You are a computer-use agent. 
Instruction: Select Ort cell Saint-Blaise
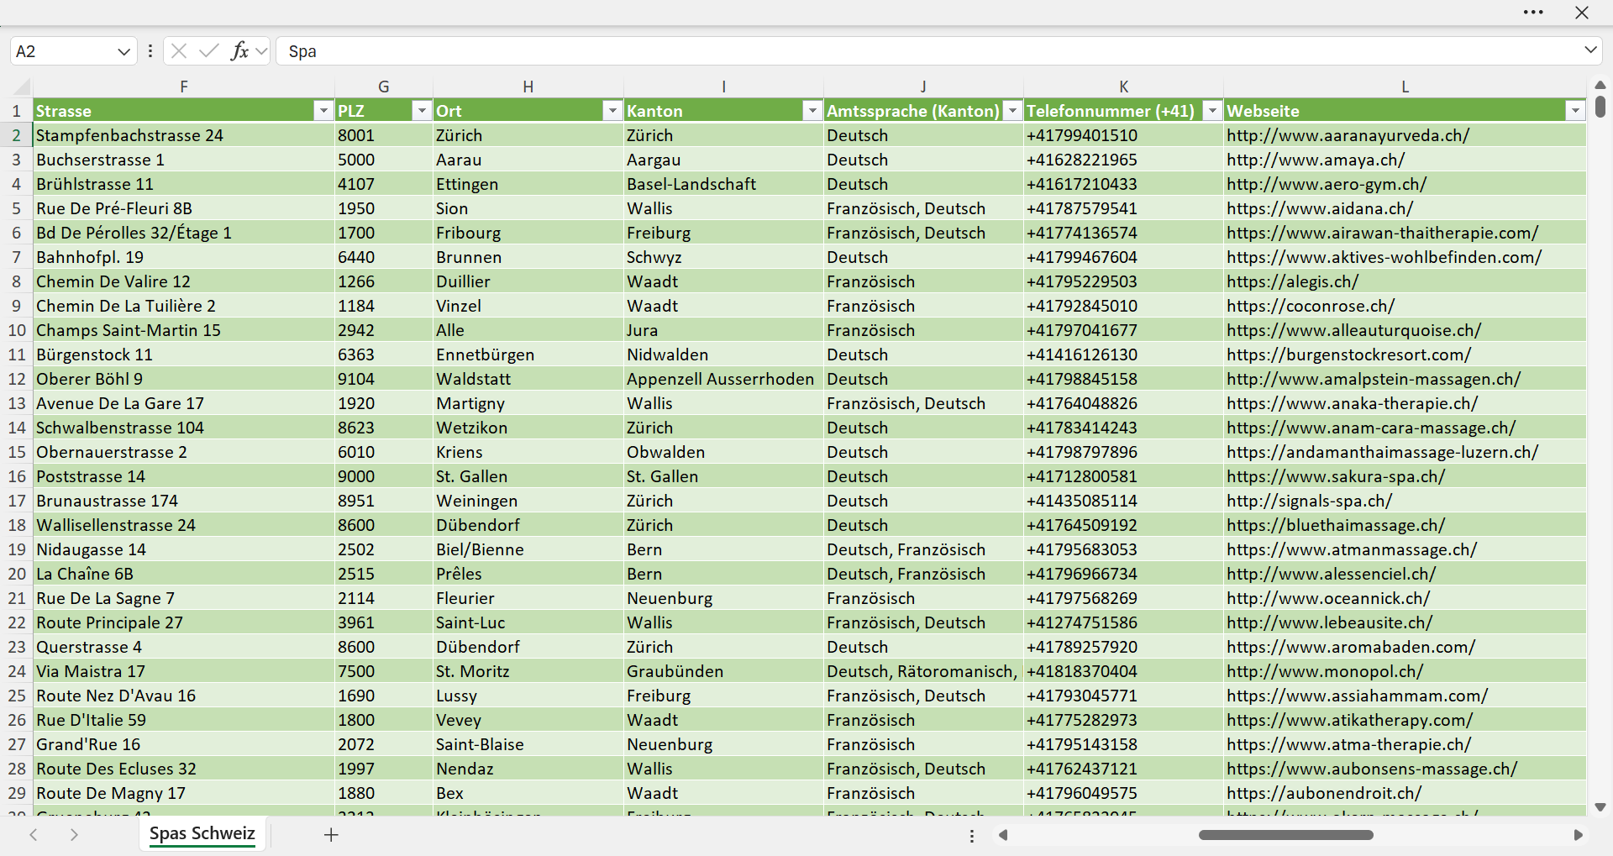[x=528, y=744]
